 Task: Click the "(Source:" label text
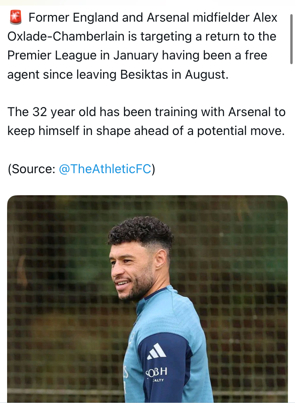31,169
